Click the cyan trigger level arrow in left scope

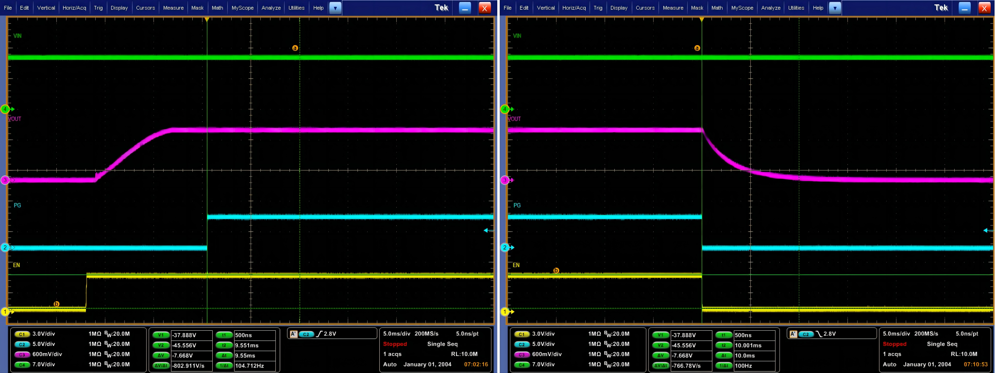489,231
